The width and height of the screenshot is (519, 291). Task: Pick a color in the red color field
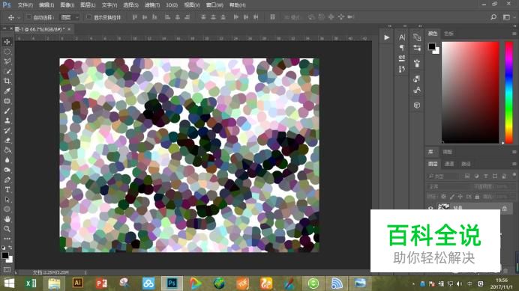[470, 93]
